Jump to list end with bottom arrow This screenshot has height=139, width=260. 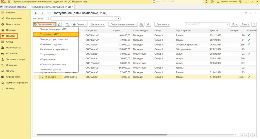point(254,135)
